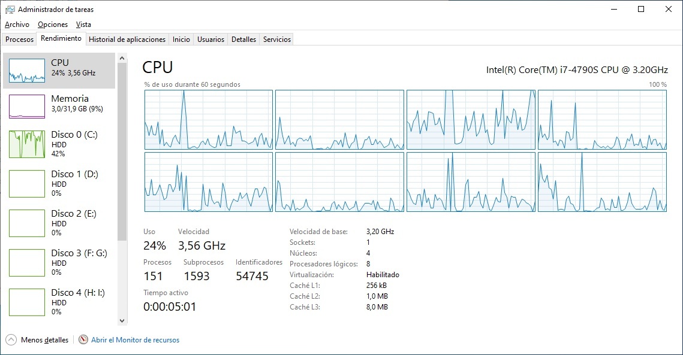This screenshot has width=683, height=355.
Task: Click the Task Manager title bar icon
Action: point(10,10)
